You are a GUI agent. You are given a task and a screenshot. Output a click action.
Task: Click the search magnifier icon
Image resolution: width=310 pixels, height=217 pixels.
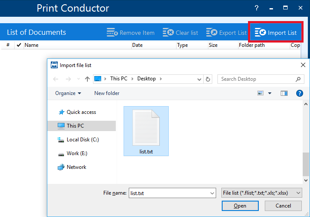(x=298, y=79)
